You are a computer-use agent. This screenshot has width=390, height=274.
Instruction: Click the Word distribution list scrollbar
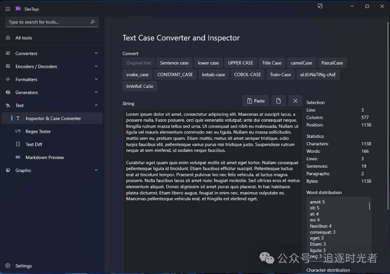pos(370,206)
